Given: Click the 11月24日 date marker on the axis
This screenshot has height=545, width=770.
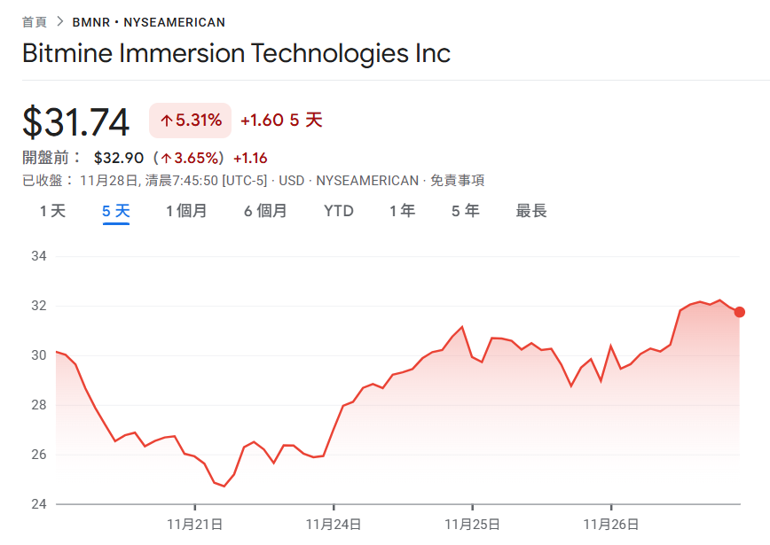Looking at the screenshot, I should [334, 525].
